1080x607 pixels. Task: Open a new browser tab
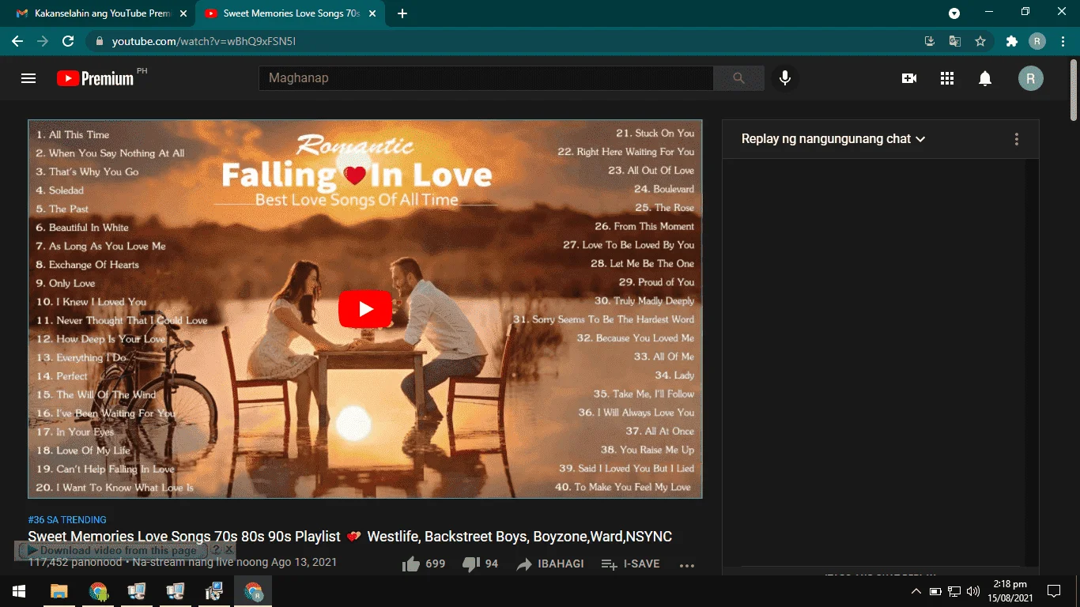(402, 13)
